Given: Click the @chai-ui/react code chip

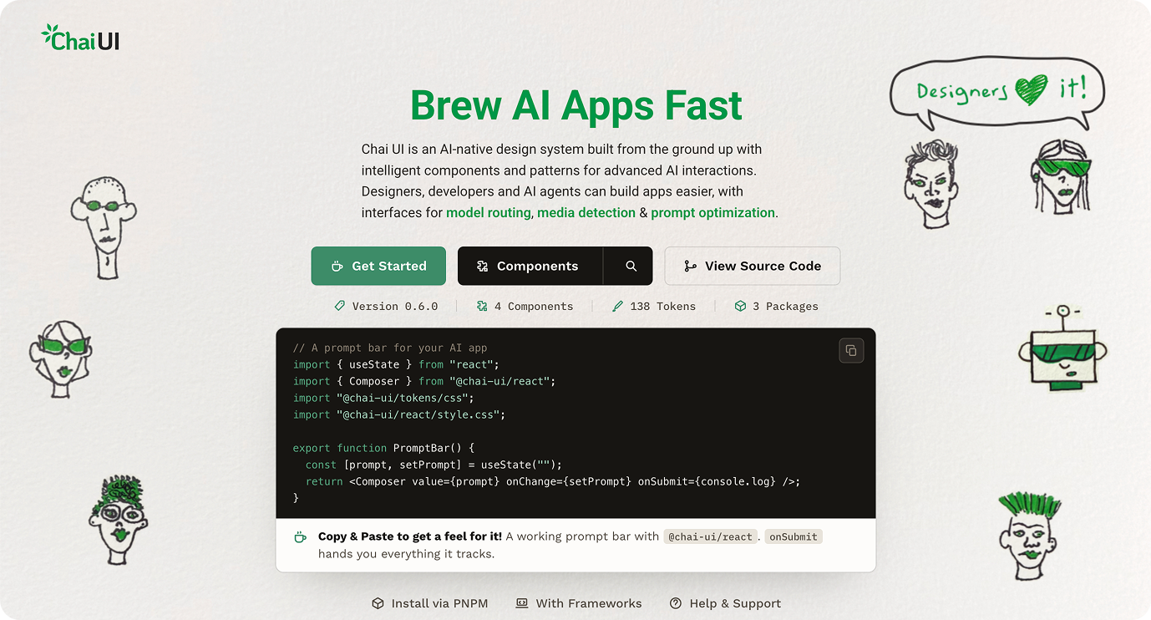Looking at the screenshot, I should (710, 536).
